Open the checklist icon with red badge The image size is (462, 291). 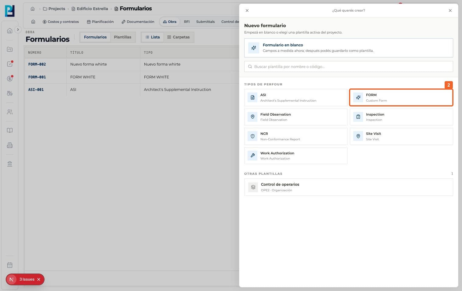click(x=10, y=64)
